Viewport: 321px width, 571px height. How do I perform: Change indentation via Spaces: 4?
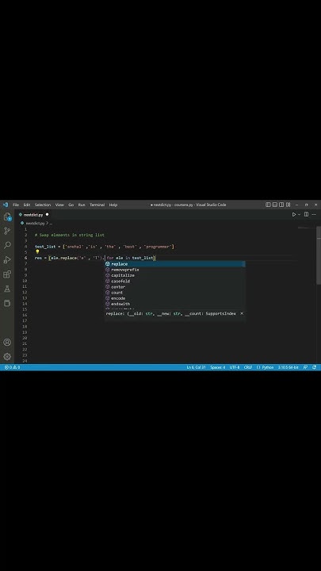point(218,367)
